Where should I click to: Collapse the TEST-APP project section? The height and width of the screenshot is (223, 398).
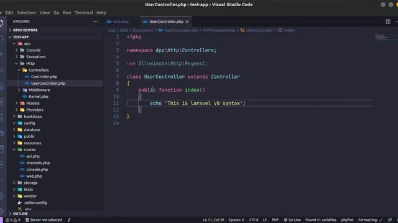coord(55,37)
